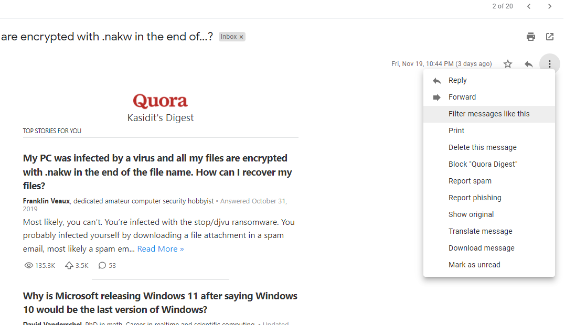Go to the newer email arrow
565x325 pixels.
pyautogui.click(x=529, y=6)
